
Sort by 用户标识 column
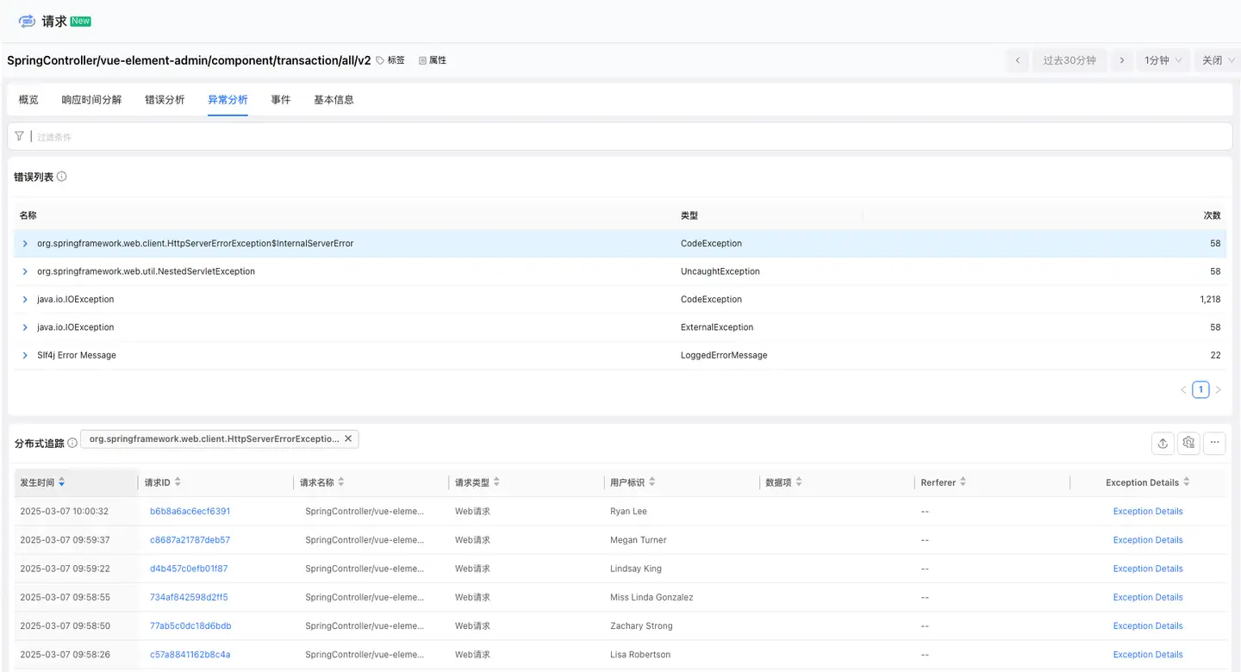[x=652, y=482]
